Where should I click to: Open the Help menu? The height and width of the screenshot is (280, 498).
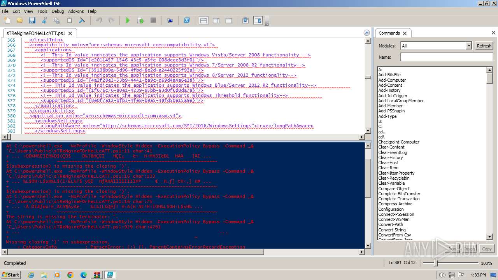[x=92, y=11]
